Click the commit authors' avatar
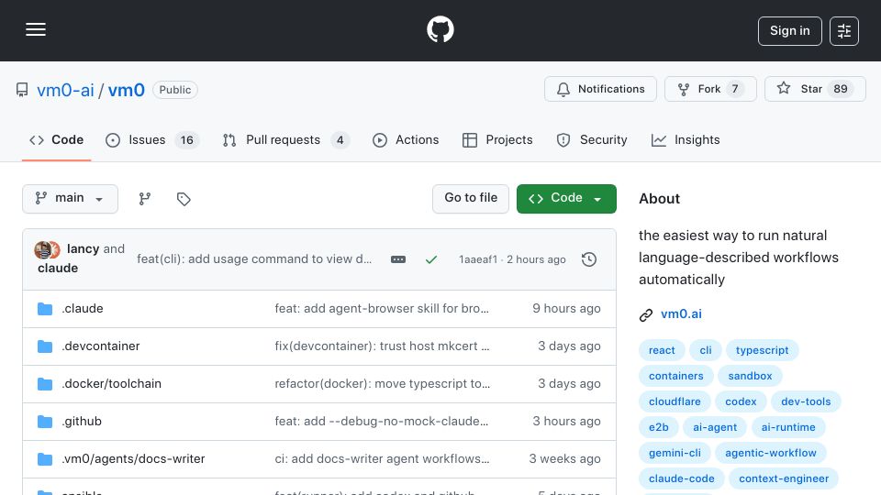881x495 pixels. (47, 249)
